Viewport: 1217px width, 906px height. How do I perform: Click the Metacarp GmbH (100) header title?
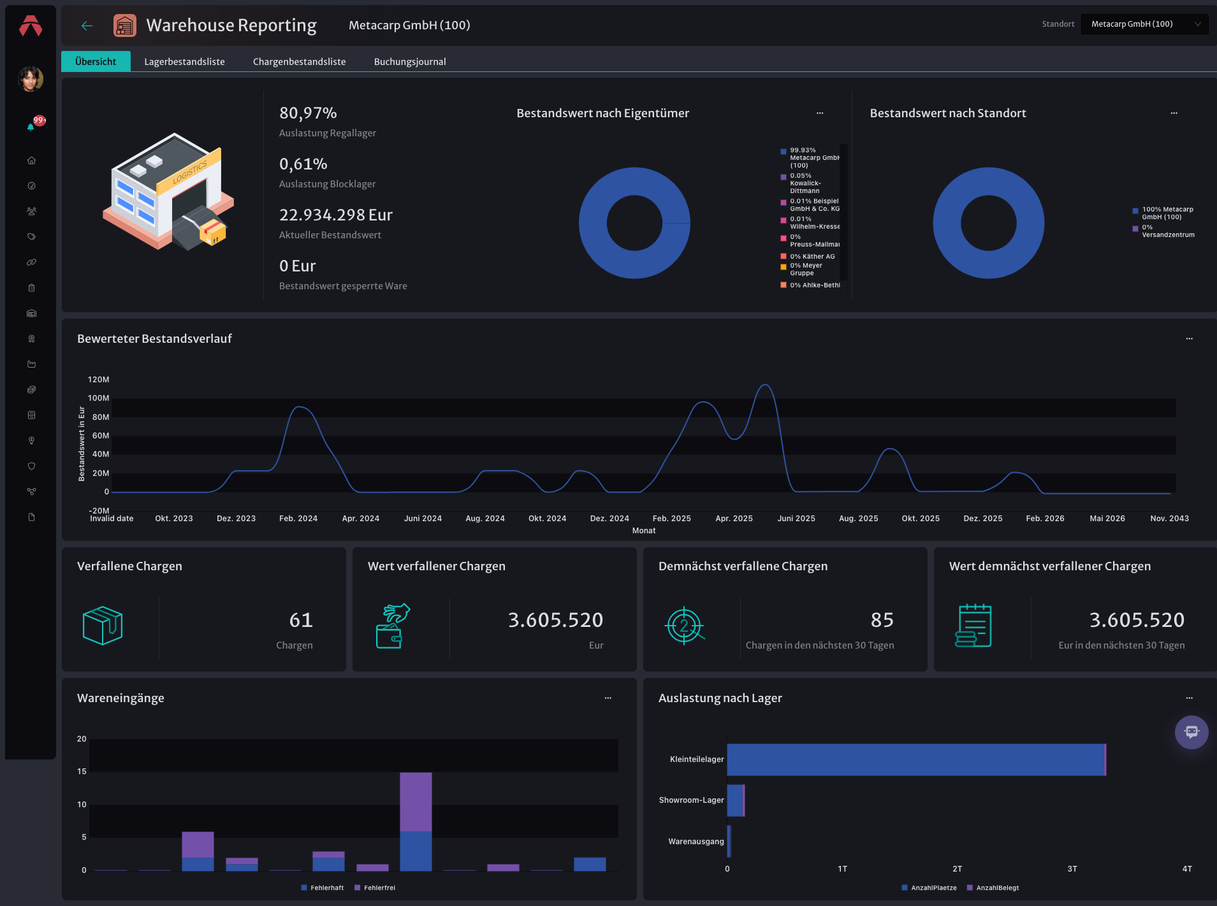click(x=409, y=25)
